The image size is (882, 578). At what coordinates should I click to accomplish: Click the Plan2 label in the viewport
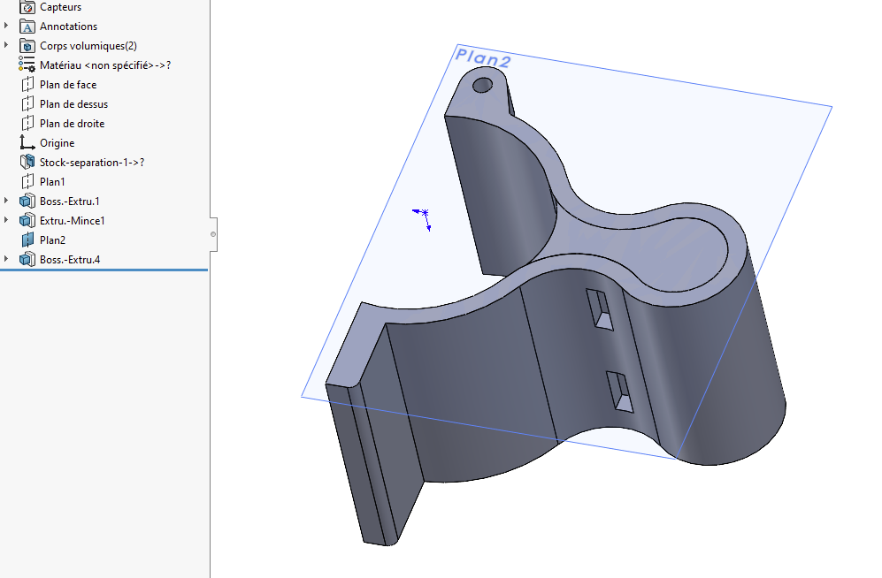(x=483, y=57)
